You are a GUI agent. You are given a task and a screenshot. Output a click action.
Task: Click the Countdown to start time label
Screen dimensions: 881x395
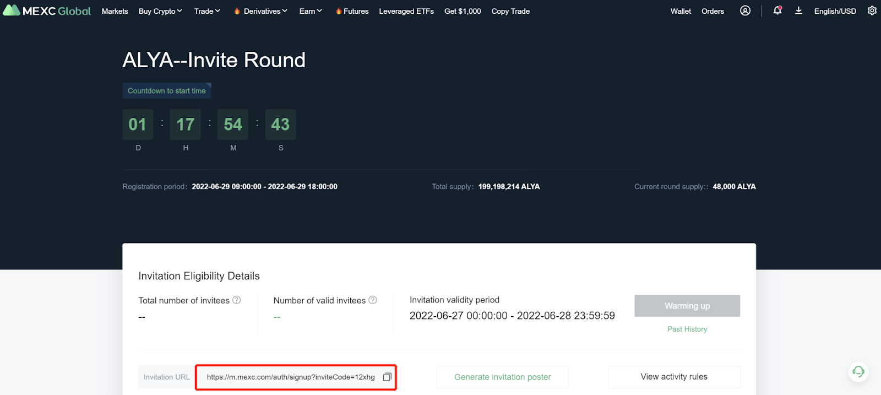[167, 91]
